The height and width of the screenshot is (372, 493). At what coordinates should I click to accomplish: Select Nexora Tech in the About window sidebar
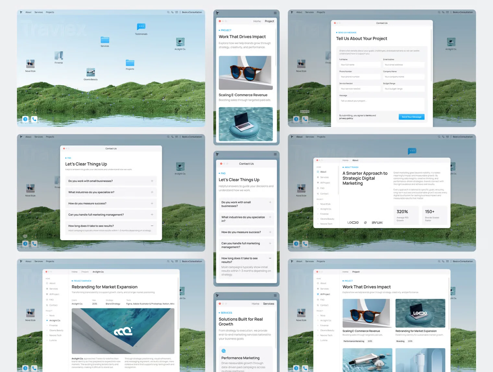(x=326, y=224)
